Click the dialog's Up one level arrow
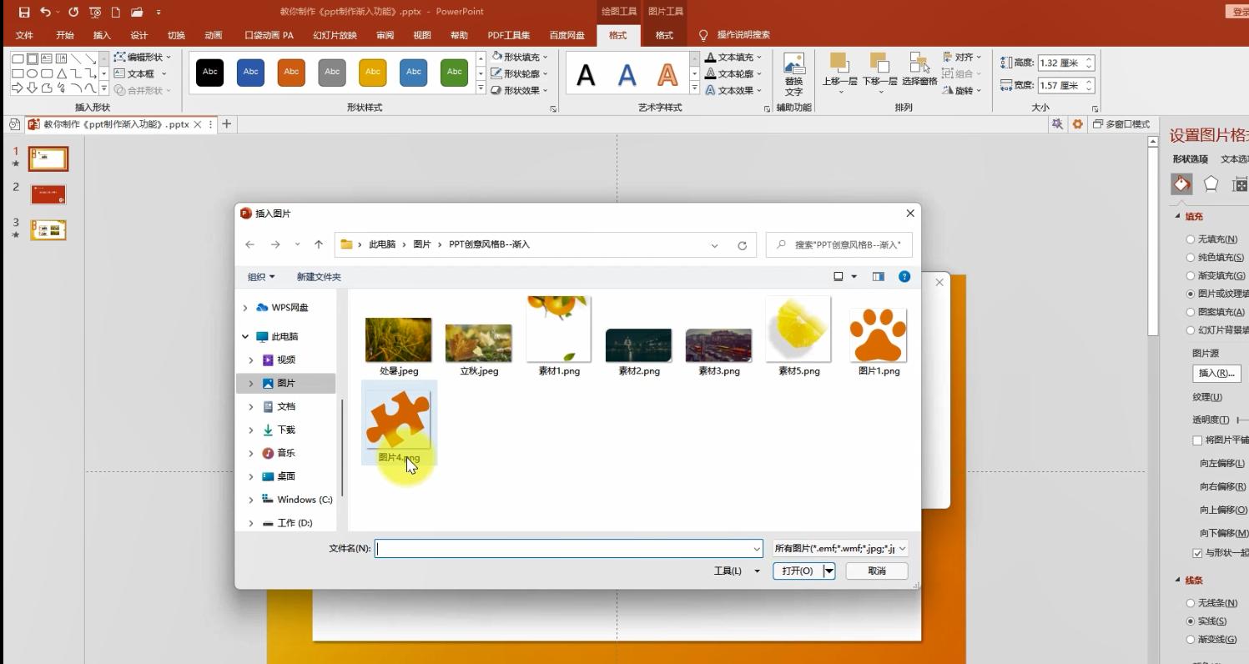Viewport: 1249px width, 664px height. 318,244
